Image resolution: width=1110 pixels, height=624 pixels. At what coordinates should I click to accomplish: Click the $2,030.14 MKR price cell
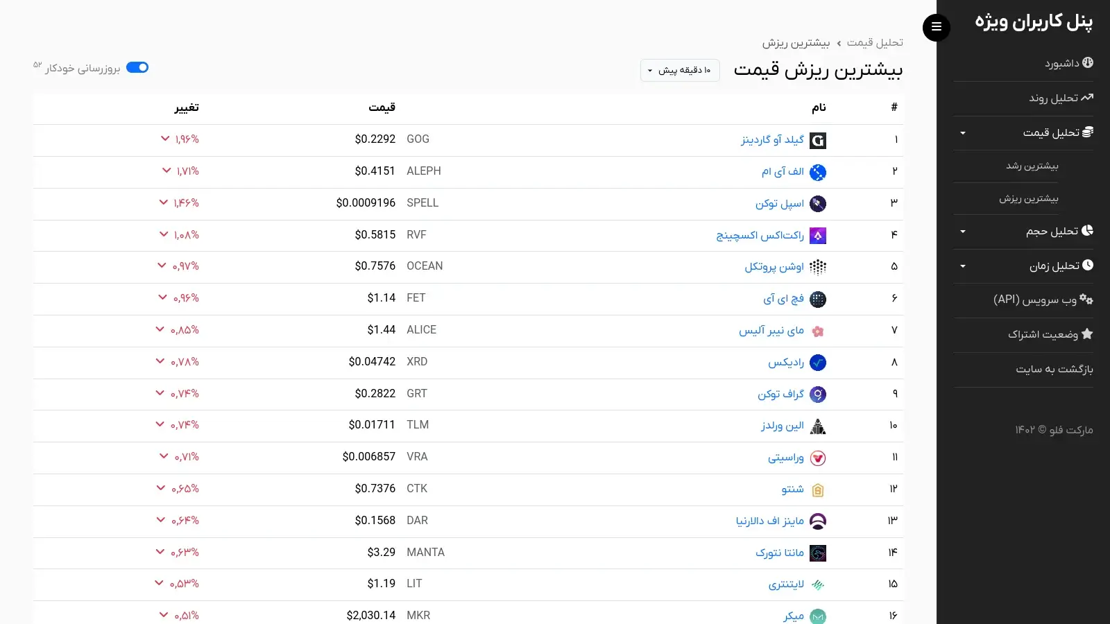[x=371, y=616]
